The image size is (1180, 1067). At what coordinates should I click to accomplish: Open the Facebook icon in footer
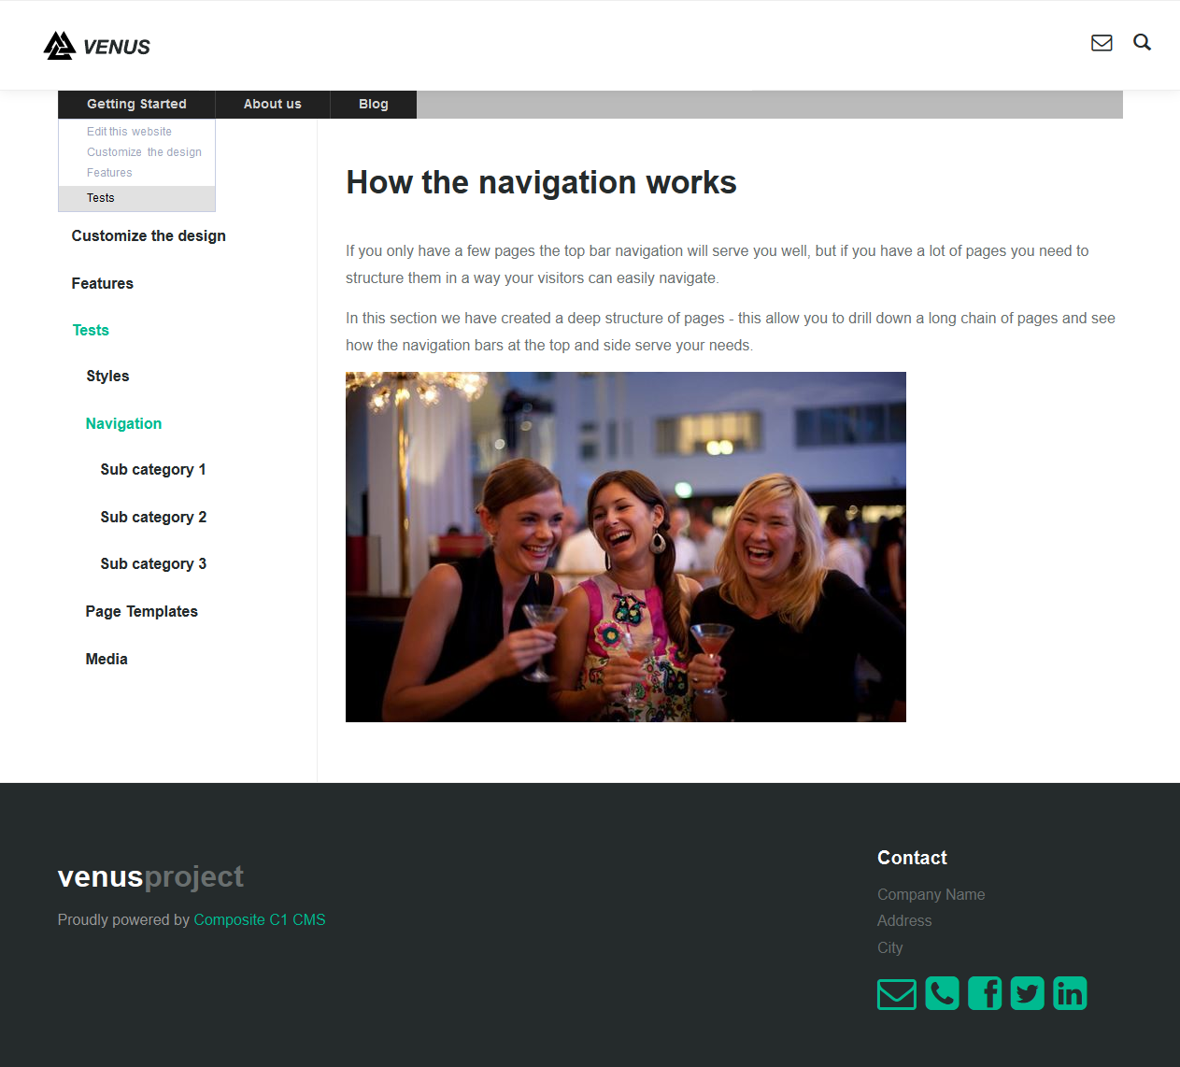985,993
